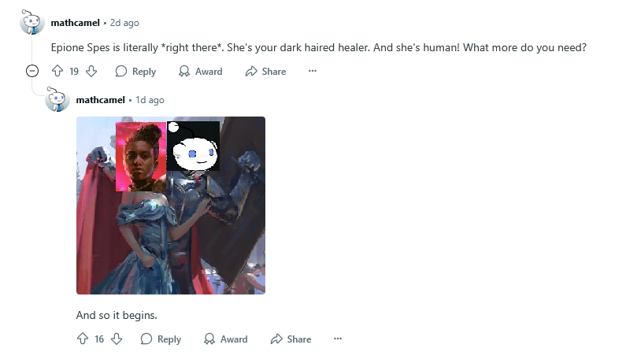
Task: Upvote the Epione Spes comment
Action: click(x=57, y=71)
